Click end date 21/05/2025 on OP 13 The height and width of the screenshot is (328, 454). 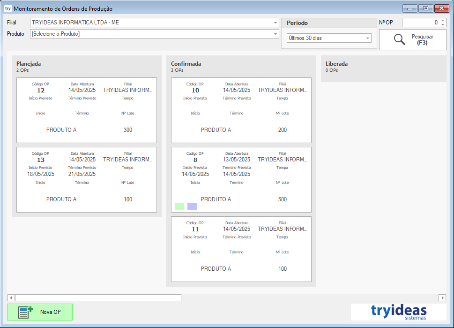coord(82,174)
